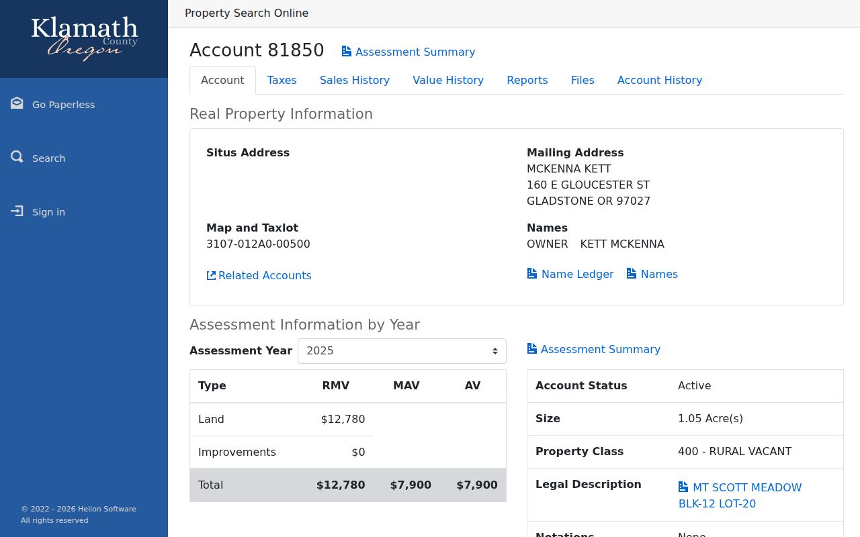The image size is (860, 537).
Task: Click the Name Ledger document icon
Action: click(x=532, y=274)
